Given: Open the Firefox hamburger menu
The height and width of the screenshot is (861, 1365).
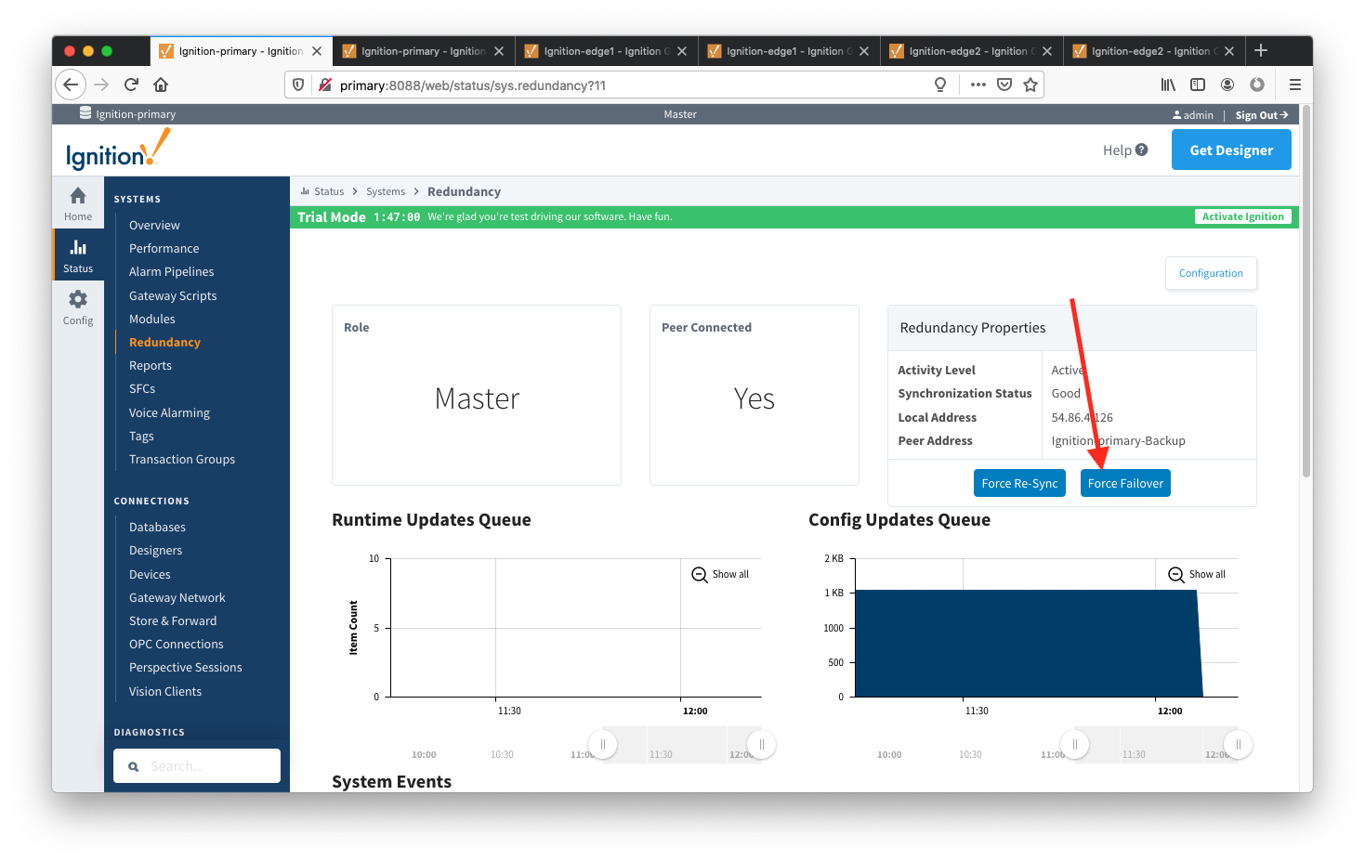Looking at the screenshot, I should (1294, 85).
